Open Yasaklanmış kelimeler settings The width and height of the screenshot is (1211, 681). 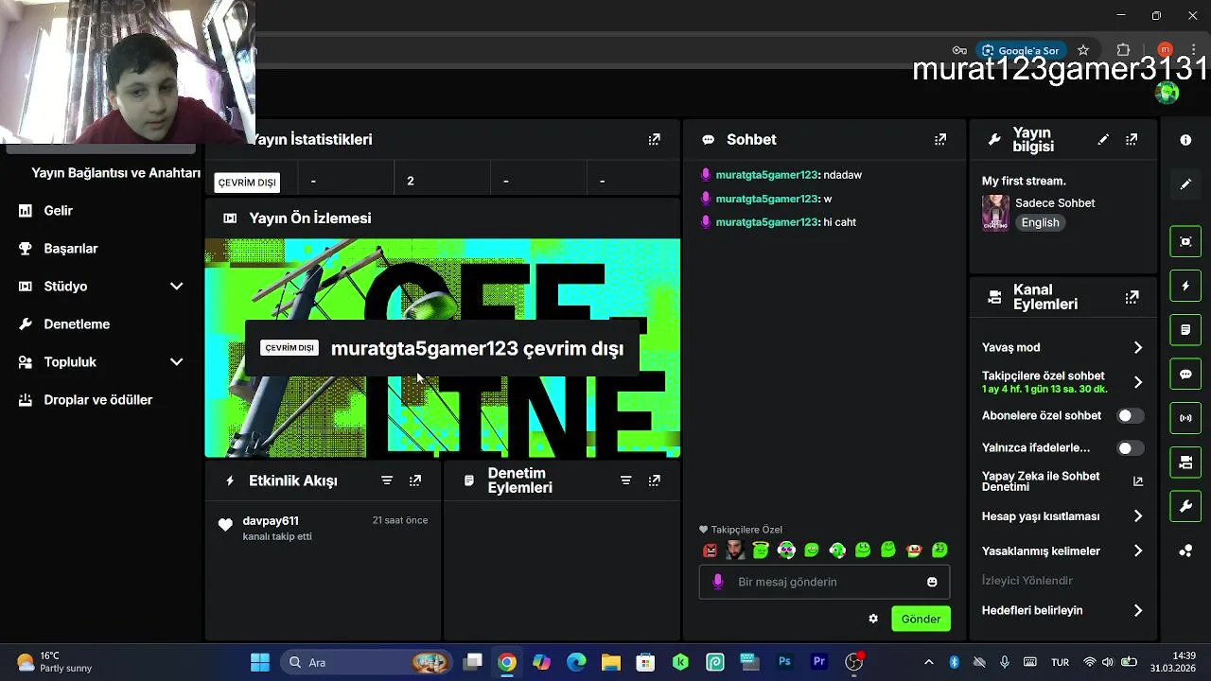click(1062, 550)
